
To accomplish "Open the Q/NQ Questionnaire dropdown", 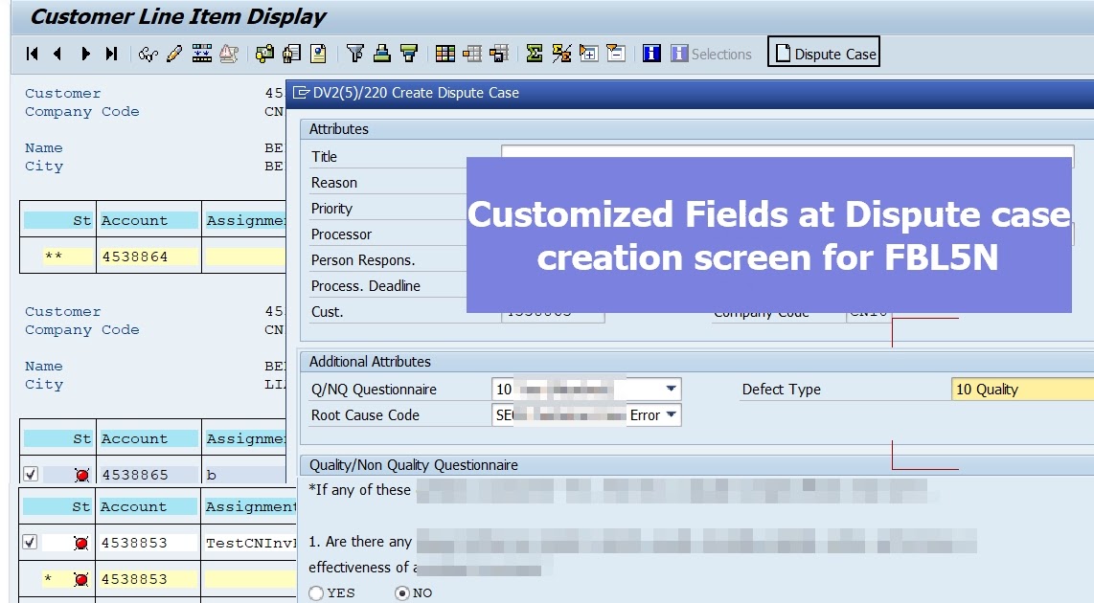I will pos(671,390).
